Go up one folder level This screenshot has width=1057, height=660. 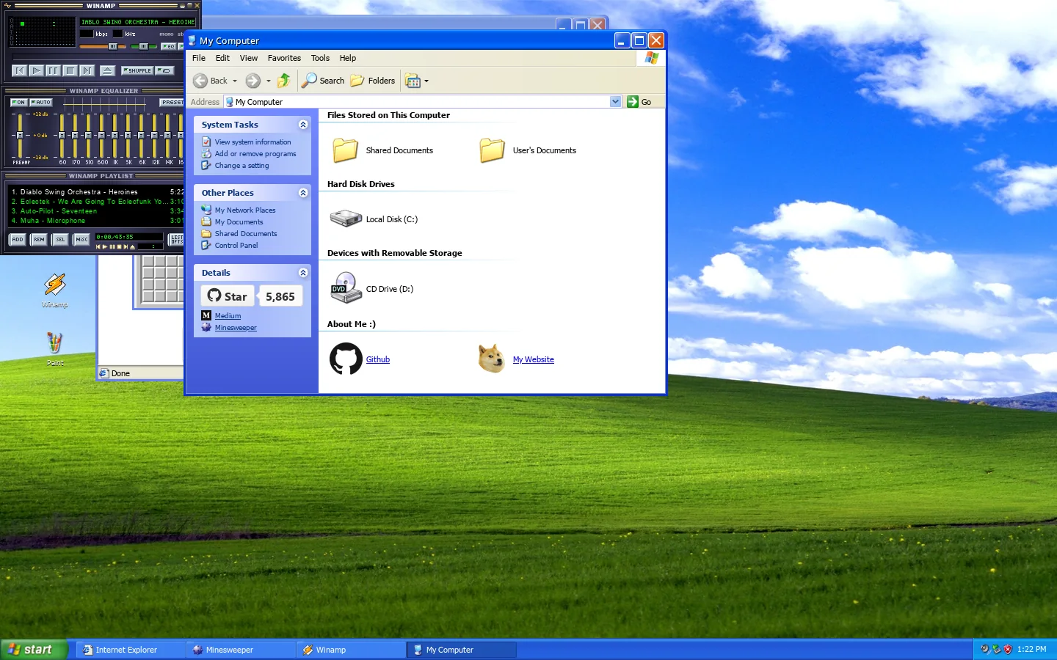click(284, 81)
